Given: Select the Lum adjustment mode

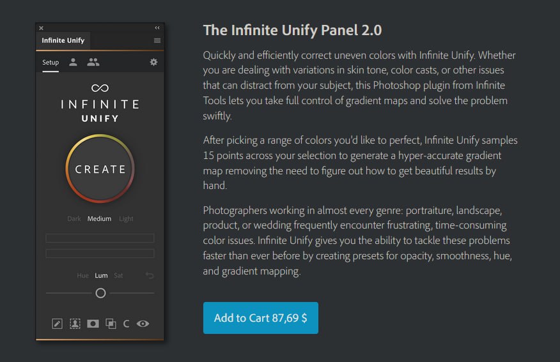Looking at the screenshot, I should point(101,275).
